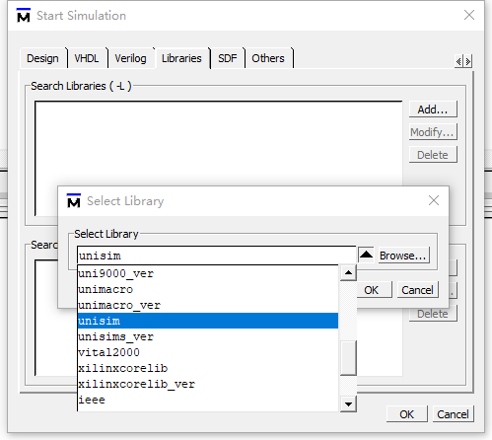Click Modify... next to Search Libraries (-L)

(433, 132)
